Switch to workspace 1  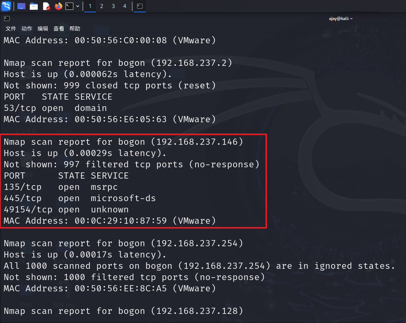coord(90,6)
